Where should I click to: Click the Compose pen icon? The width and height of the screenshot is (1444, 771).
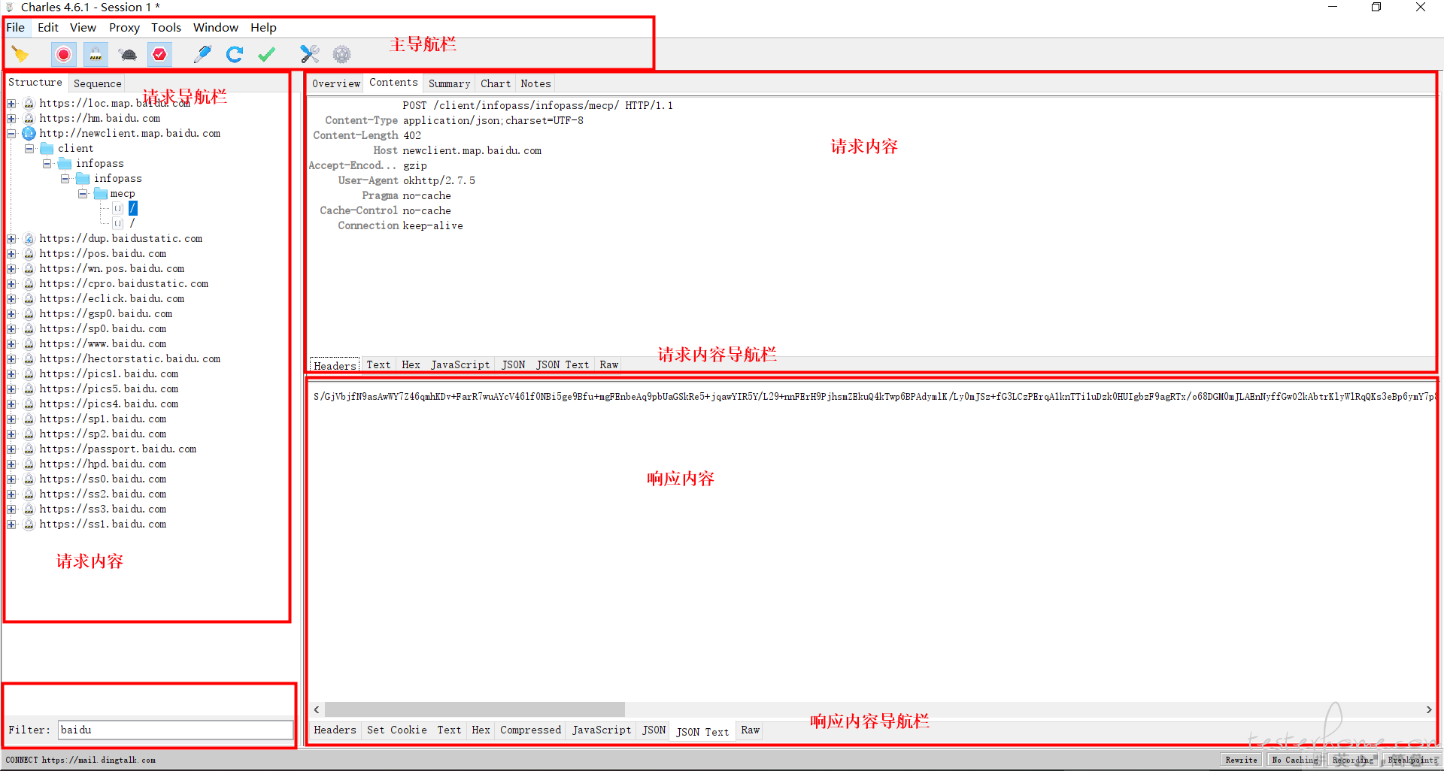pos(202,54)
